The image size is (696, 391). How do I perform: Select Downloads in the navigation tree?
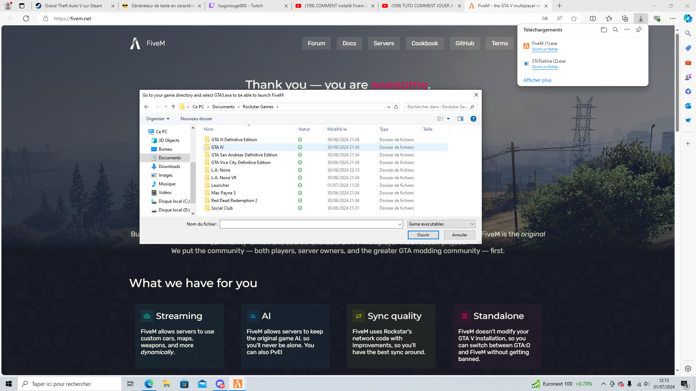tap(169, 167)
